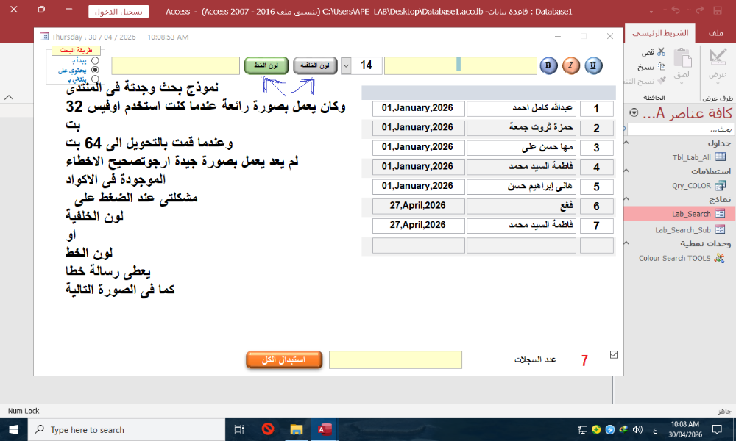Click the Italic (I) round button
The height and width of the screenshot is (441, 736).
pos(571,66)
